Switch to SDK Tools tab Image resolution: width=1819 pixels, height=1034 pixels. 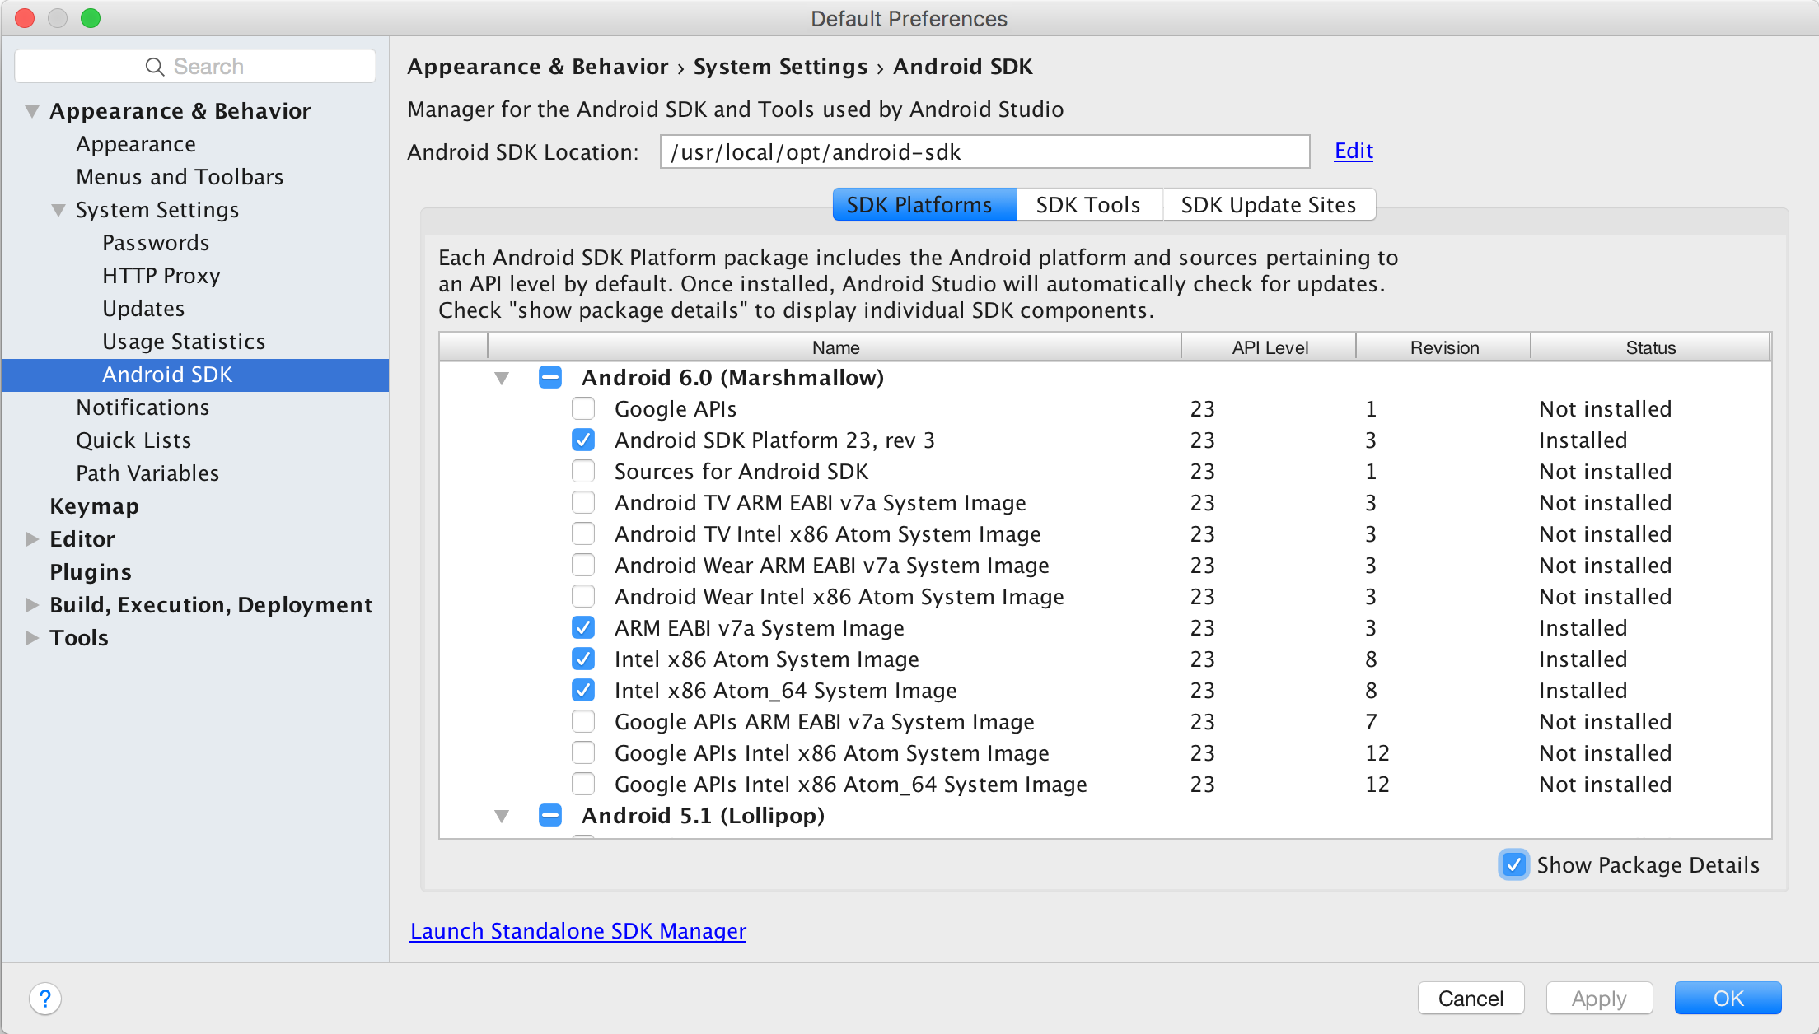click(1088, 205)
